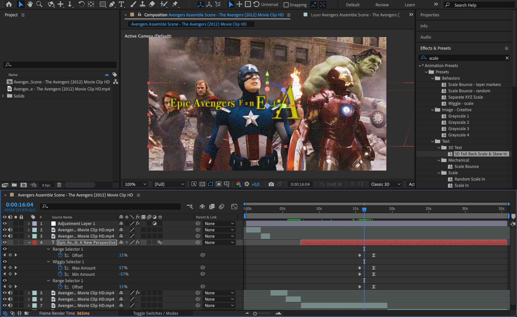Select the Pen tool

(112, 4)
